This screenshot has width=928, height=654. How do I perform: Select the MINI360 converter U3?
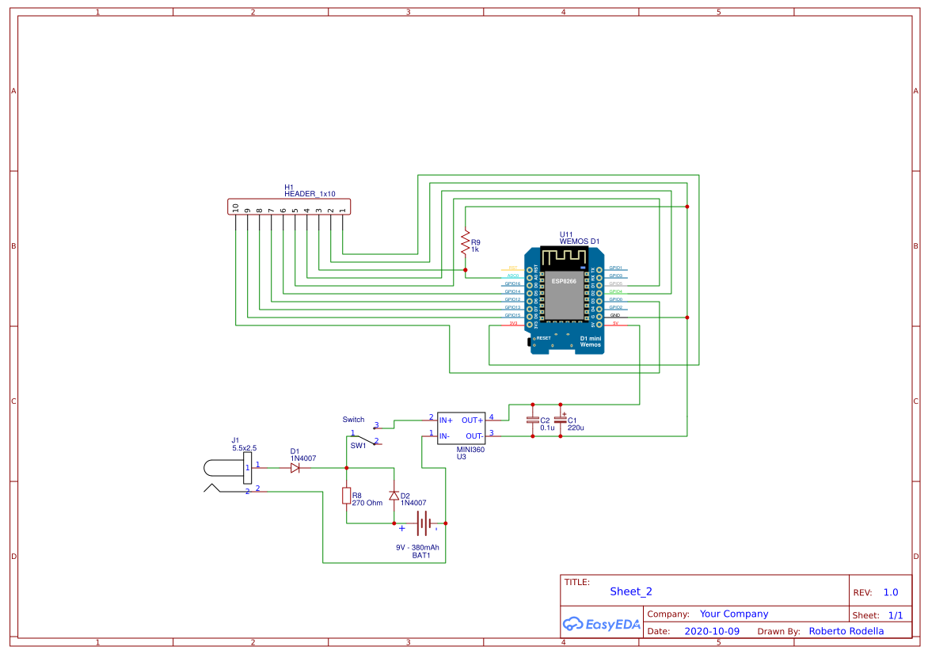pos(462,428)
